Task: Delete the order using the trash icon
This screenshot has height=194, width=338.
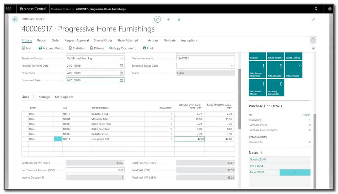Action: (179, 19)
